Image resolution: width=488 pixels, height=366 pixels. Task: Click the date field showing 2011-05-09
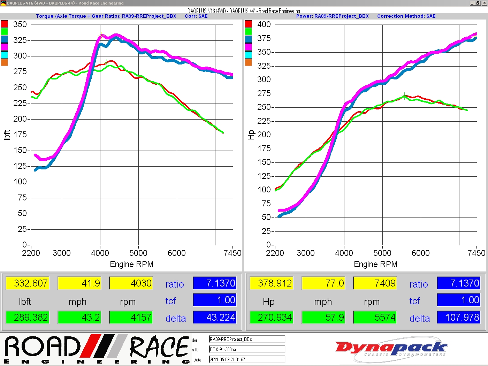[x=247, y=359]
